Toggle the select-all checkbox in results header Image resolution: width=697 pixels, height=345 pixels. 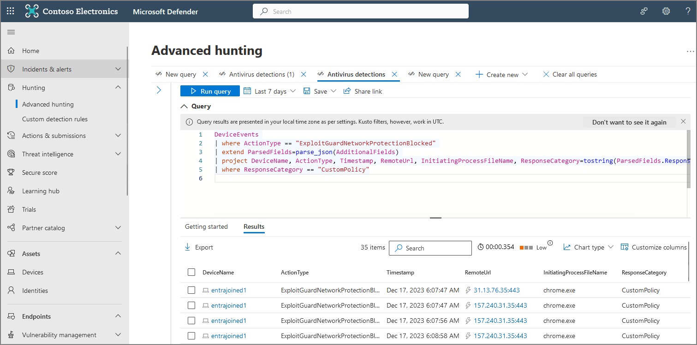point(191,272)
